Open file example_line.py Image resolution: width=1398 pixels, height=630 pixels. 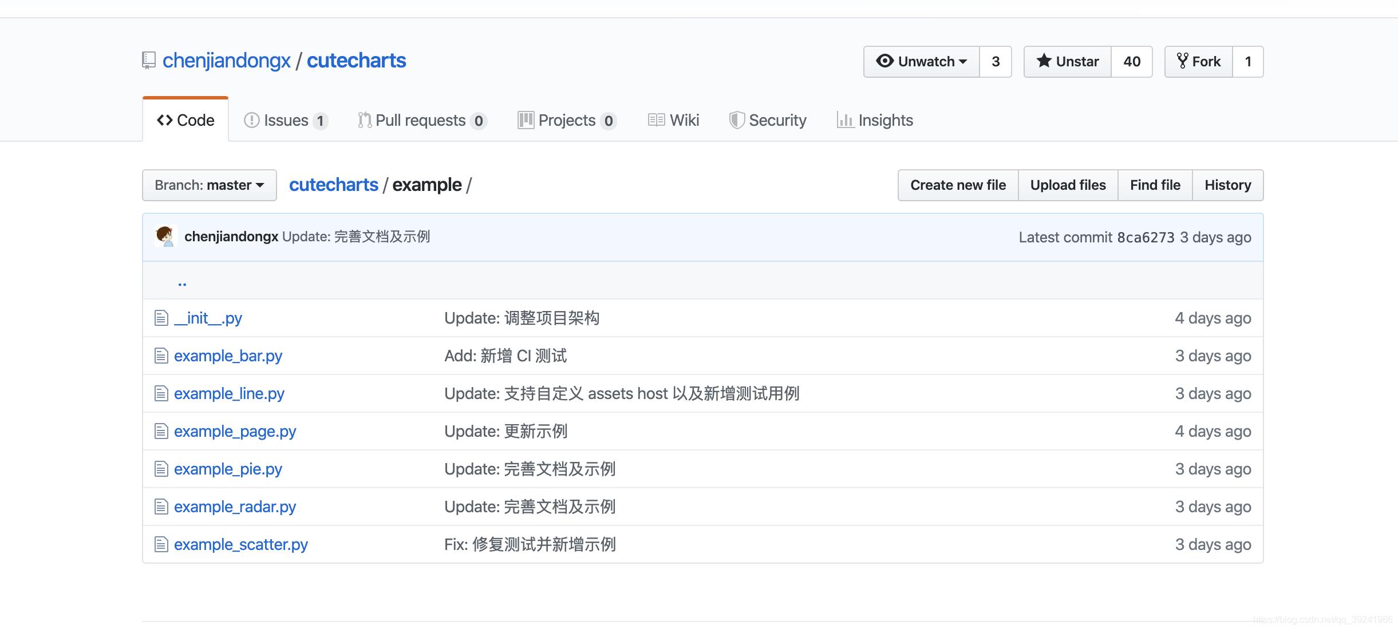(x=229, y=393)
